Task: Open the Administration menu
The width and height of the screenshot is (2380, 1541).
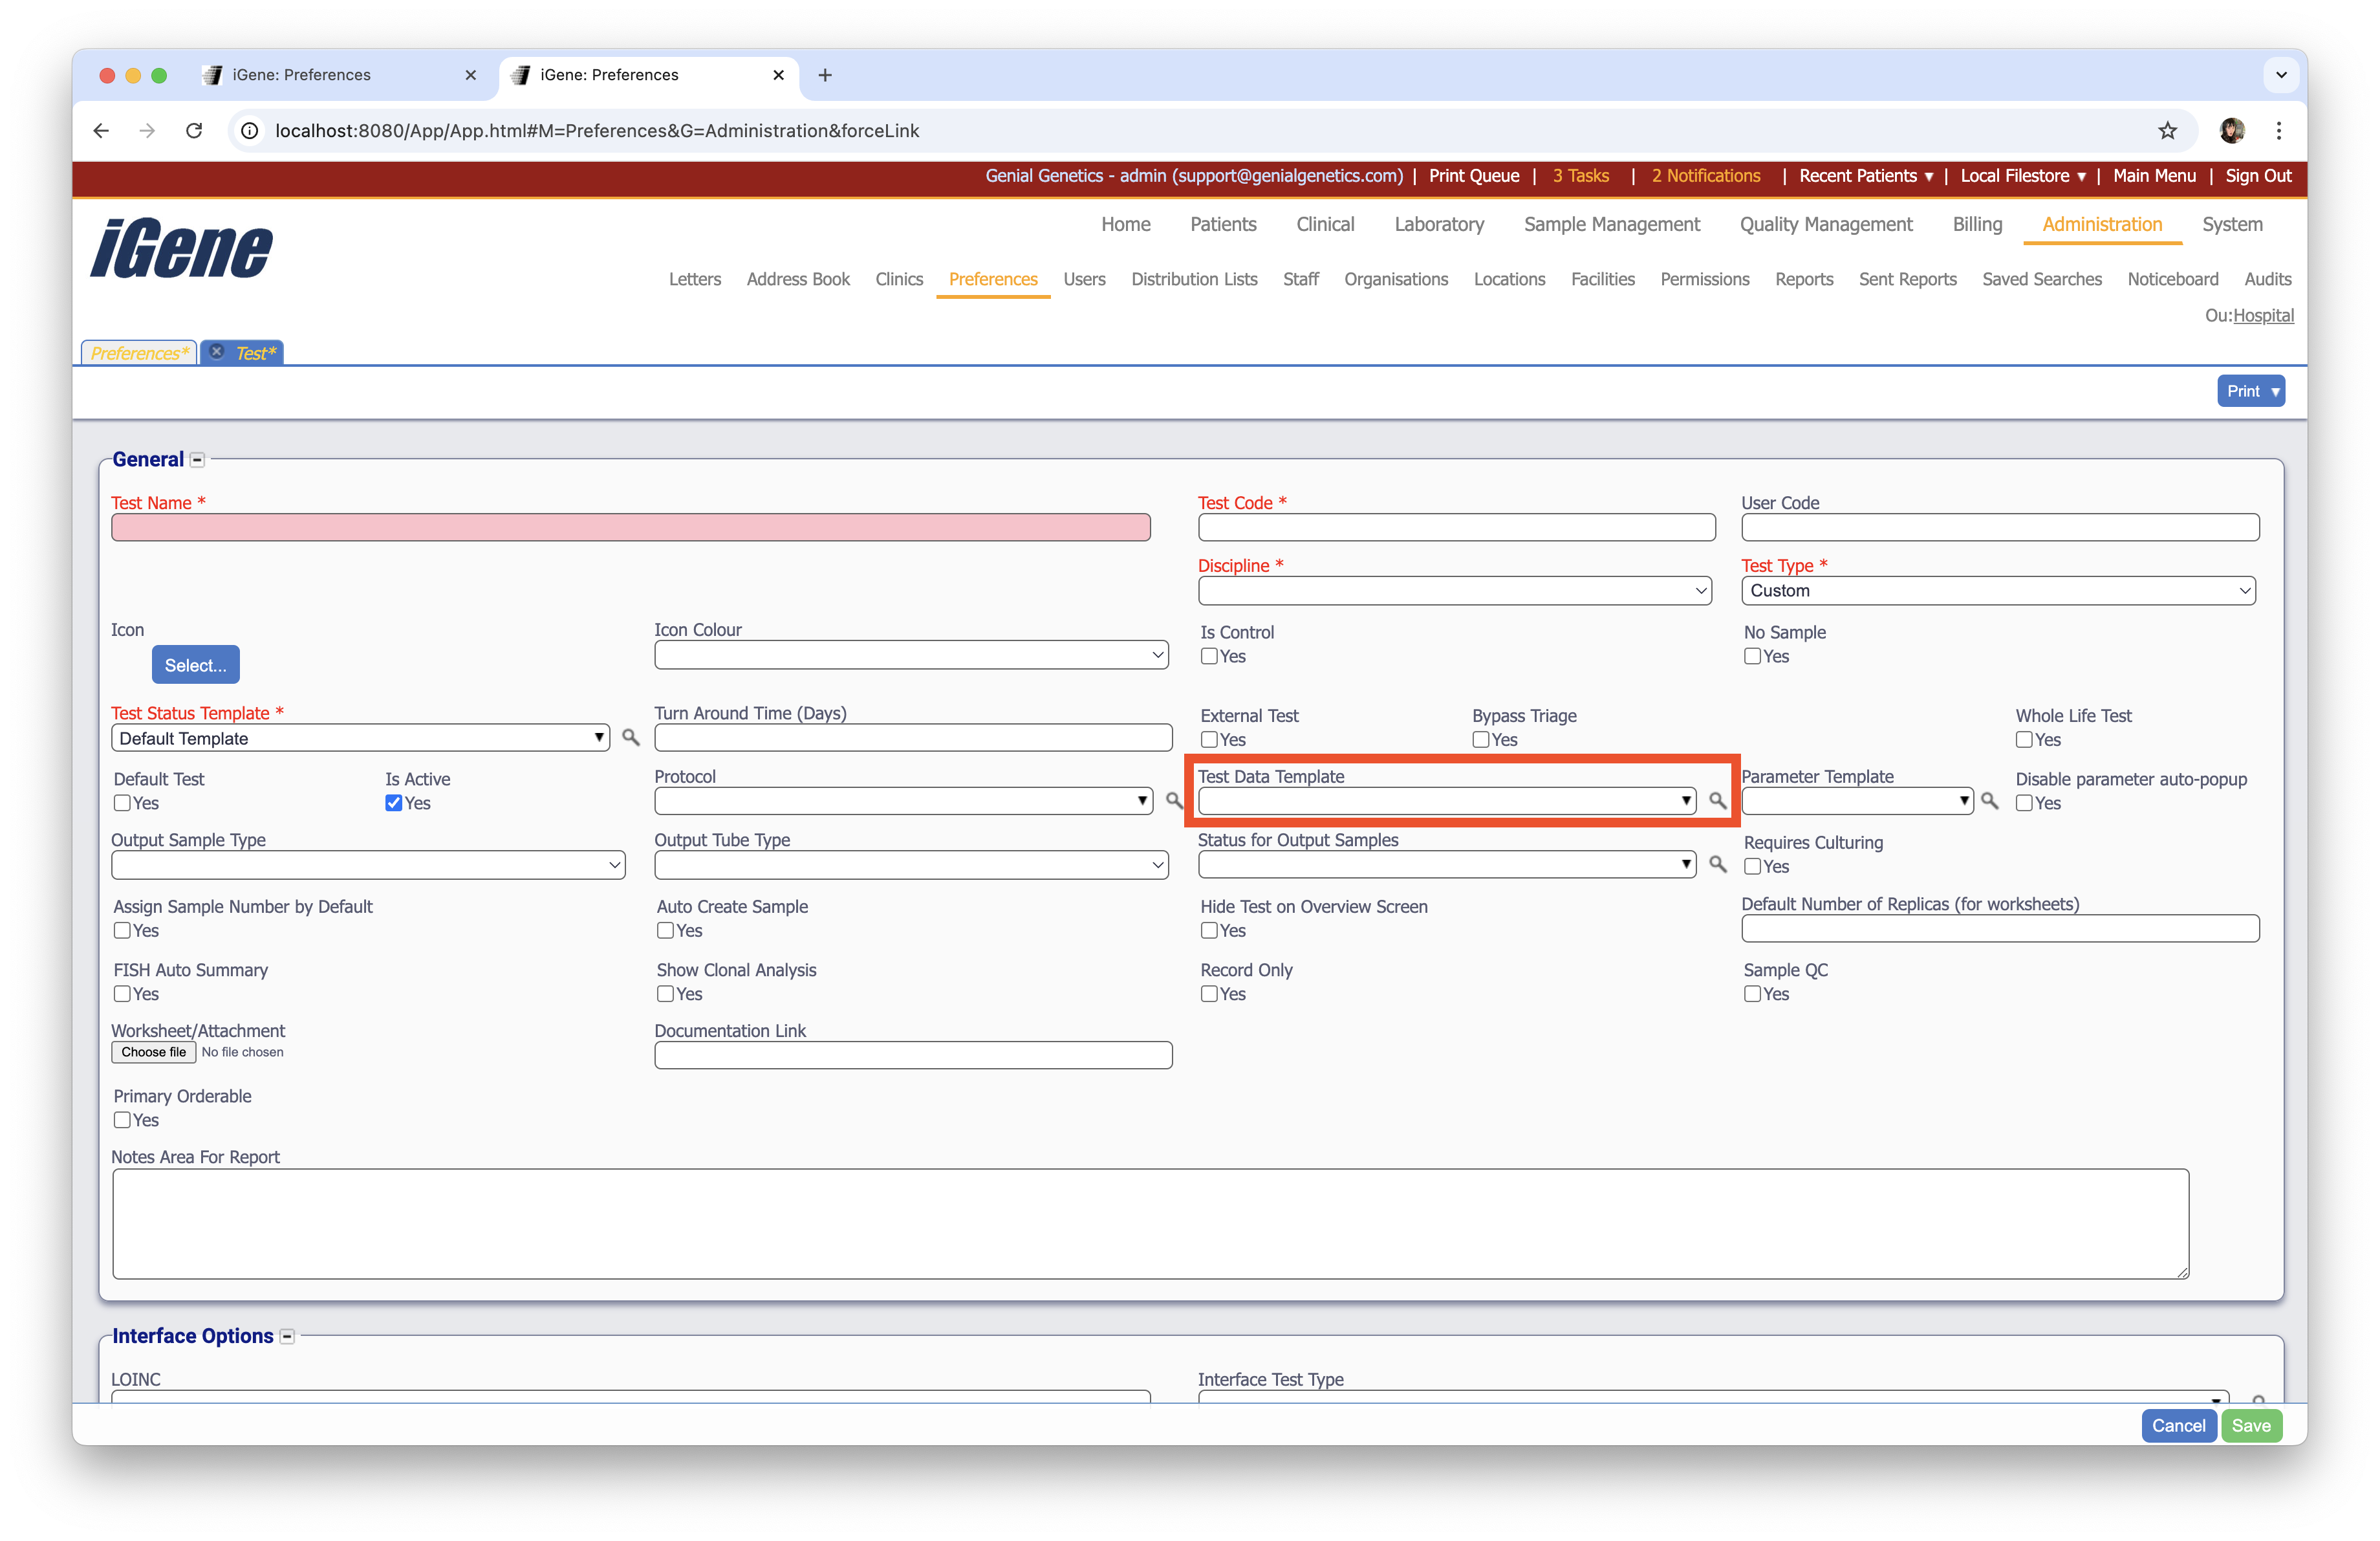Action: pyautogui.click(x=2102, y=224)
